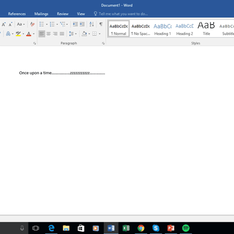Switch to Word in the taskbar

[111, 228]
